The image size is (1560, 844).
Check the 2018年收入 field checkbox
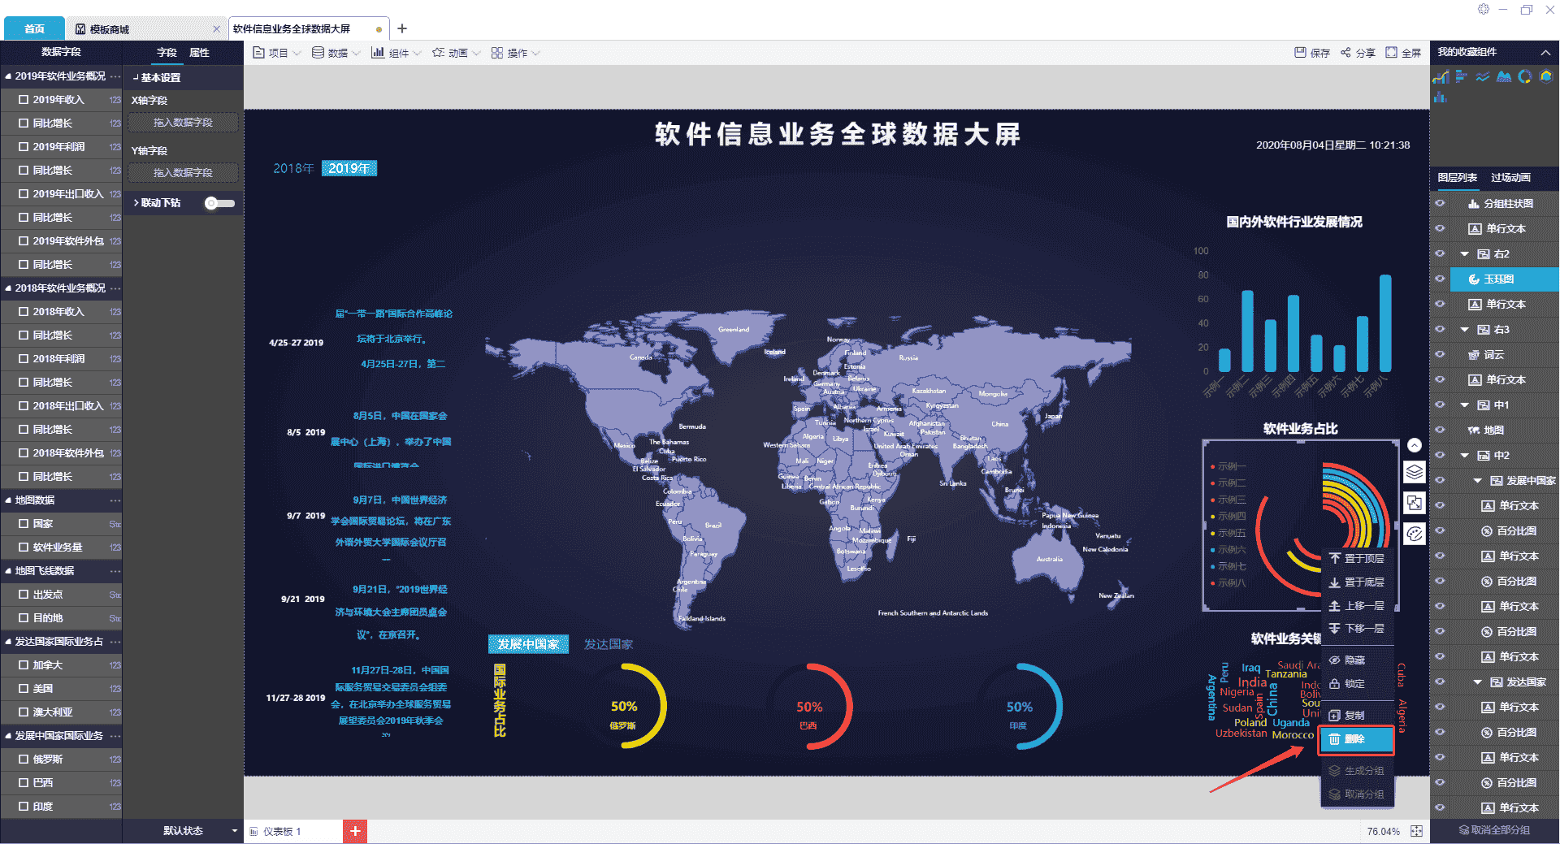point(24,312)
